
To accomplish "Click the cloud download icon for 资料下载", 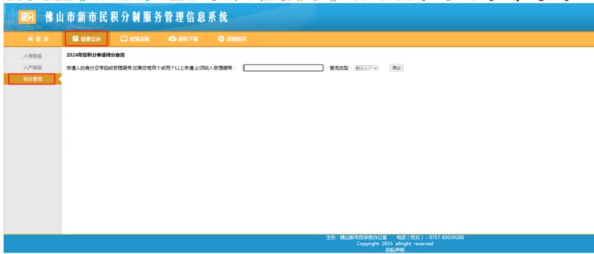I will coord(173,39).
